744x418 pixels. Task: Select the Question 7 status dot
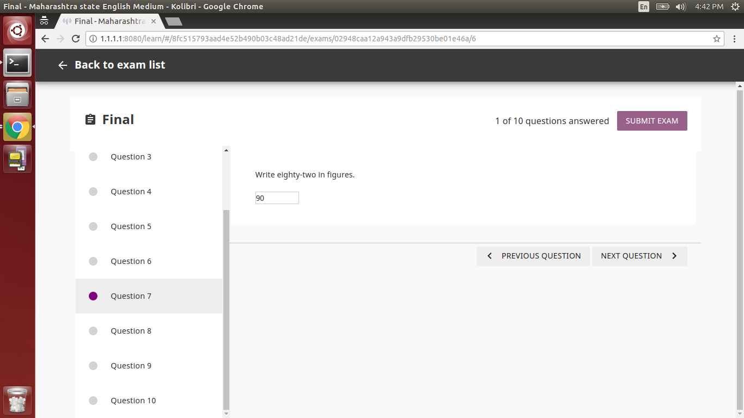(x=93, y=296)
